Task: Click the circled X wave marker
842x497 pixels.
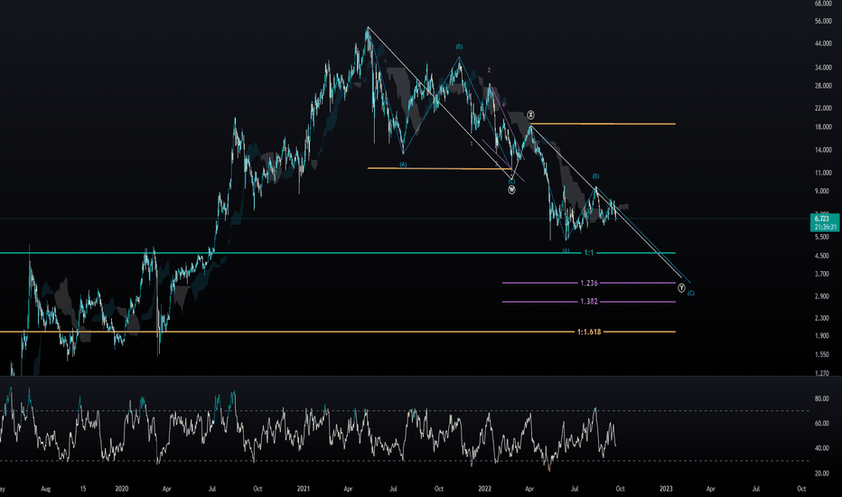Action: point(530,115)
